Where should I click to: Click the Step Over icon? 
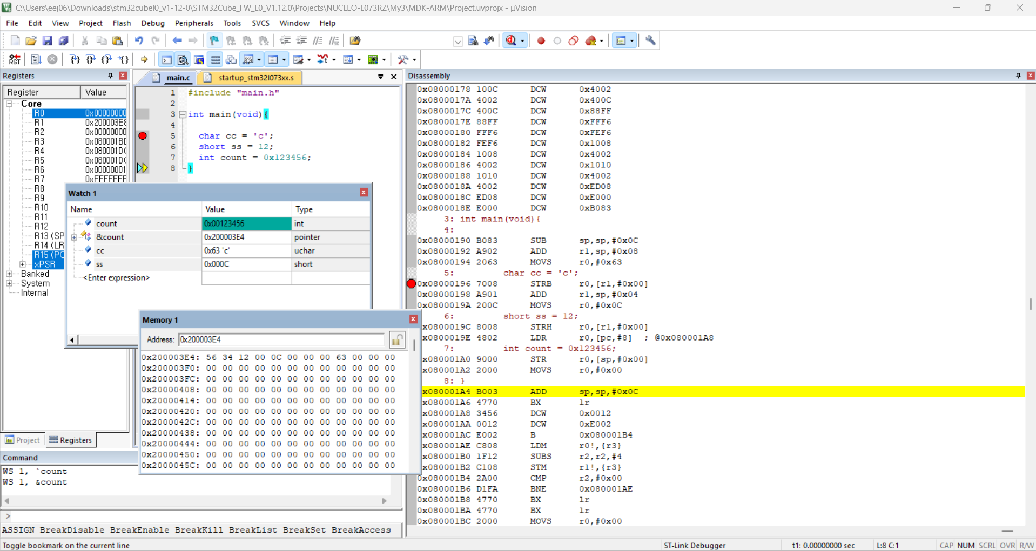pos(91,59)
